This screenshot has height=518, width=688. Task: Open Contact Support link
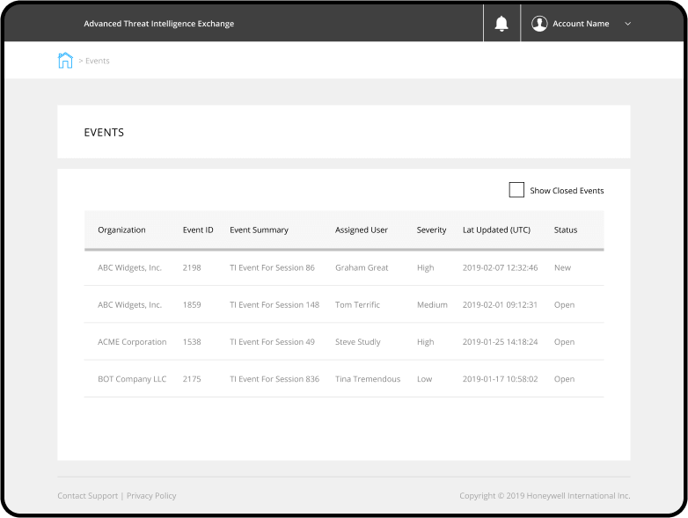88,496
